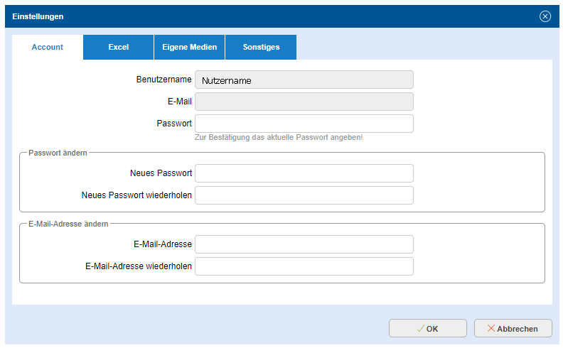Switch to the Account tab
This screenshot has width=563, height=348.
coord(48,48)
